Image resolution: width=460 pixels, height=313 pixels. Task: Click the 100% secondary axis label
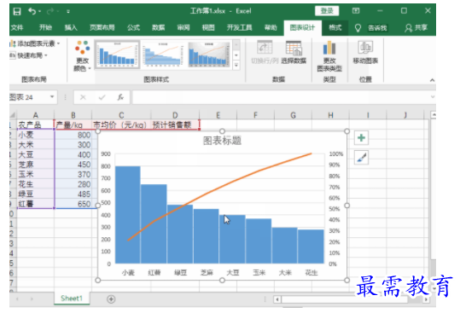(x=336, y=154)
